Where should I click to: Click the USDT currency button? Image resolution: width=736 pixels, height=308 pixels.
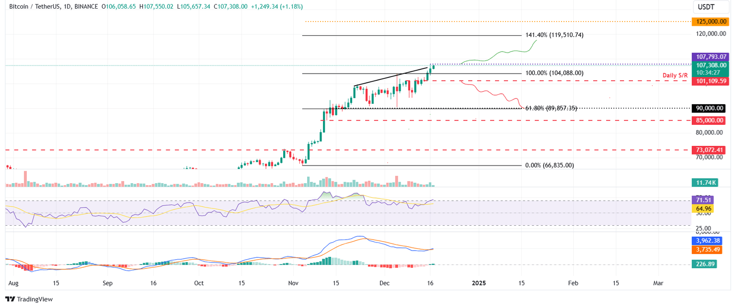pos(711,7)
